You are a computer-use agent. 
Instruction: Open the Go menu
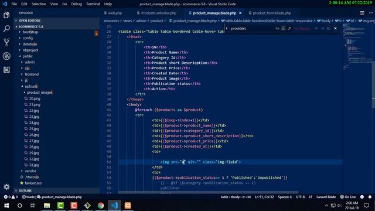click(64, 4)
